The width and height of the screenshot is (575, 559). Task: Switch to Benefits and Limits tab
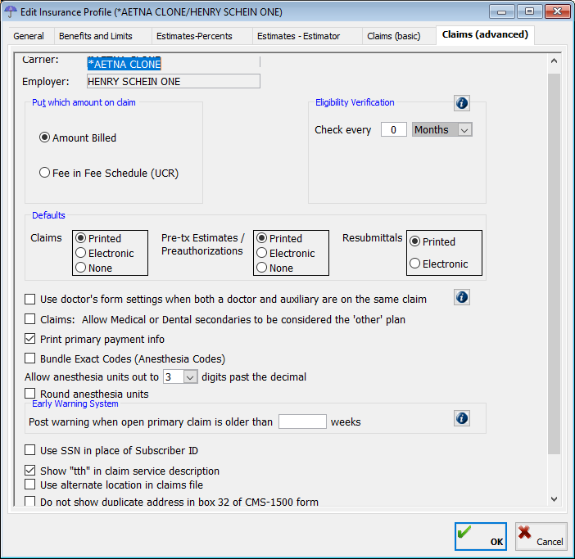pyautogui.click(x=95, y=36)
